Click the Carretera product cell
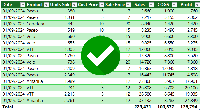Screen dimensions: 201x111 point(35,24)
